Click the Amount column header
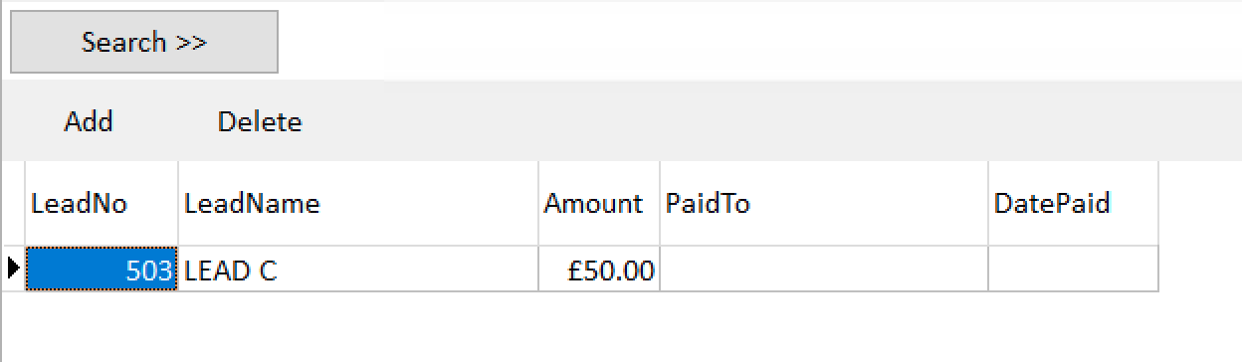This screenshot has width=1242, height=362. pos(599,204)
